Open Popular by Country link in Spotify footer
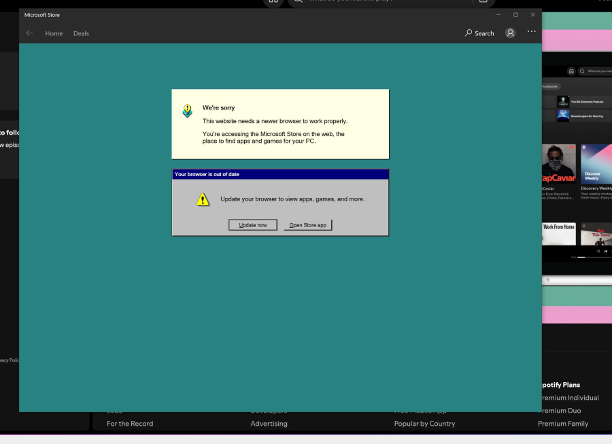This screenshot has height=444, width=612. tap(424, 424)
